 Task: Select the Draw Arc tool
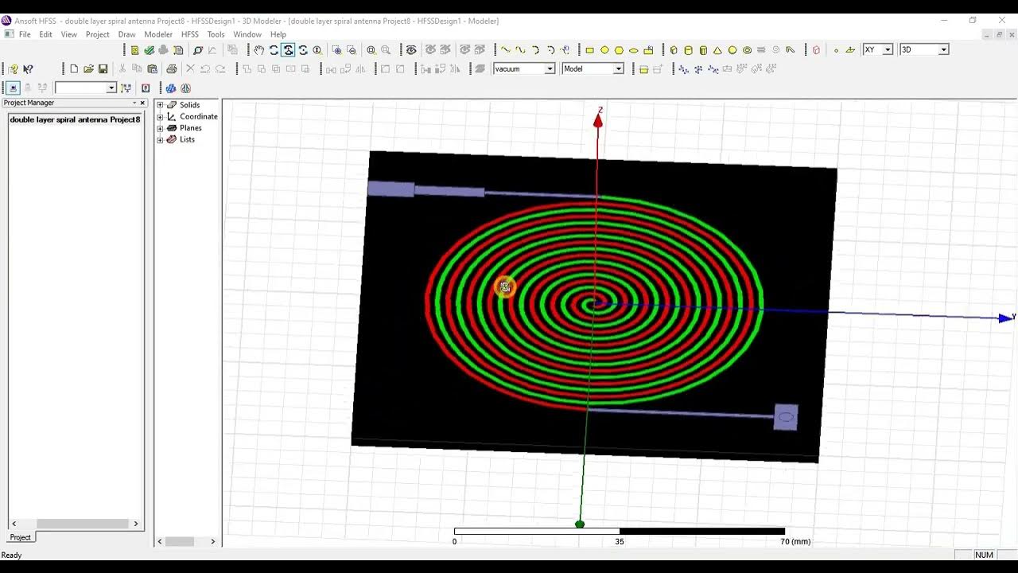point(535,50)
